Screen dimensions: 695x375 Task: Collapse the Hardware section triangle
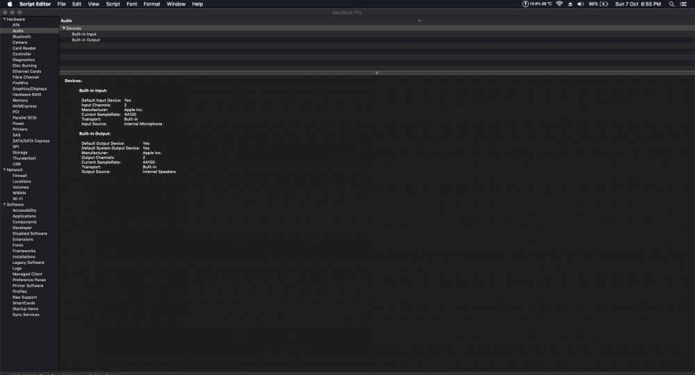(x=4, y=19)
